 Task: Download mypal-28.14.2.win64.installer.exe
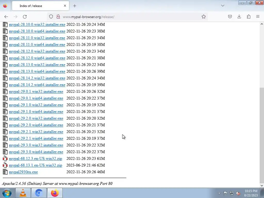[x=37, y=85]
